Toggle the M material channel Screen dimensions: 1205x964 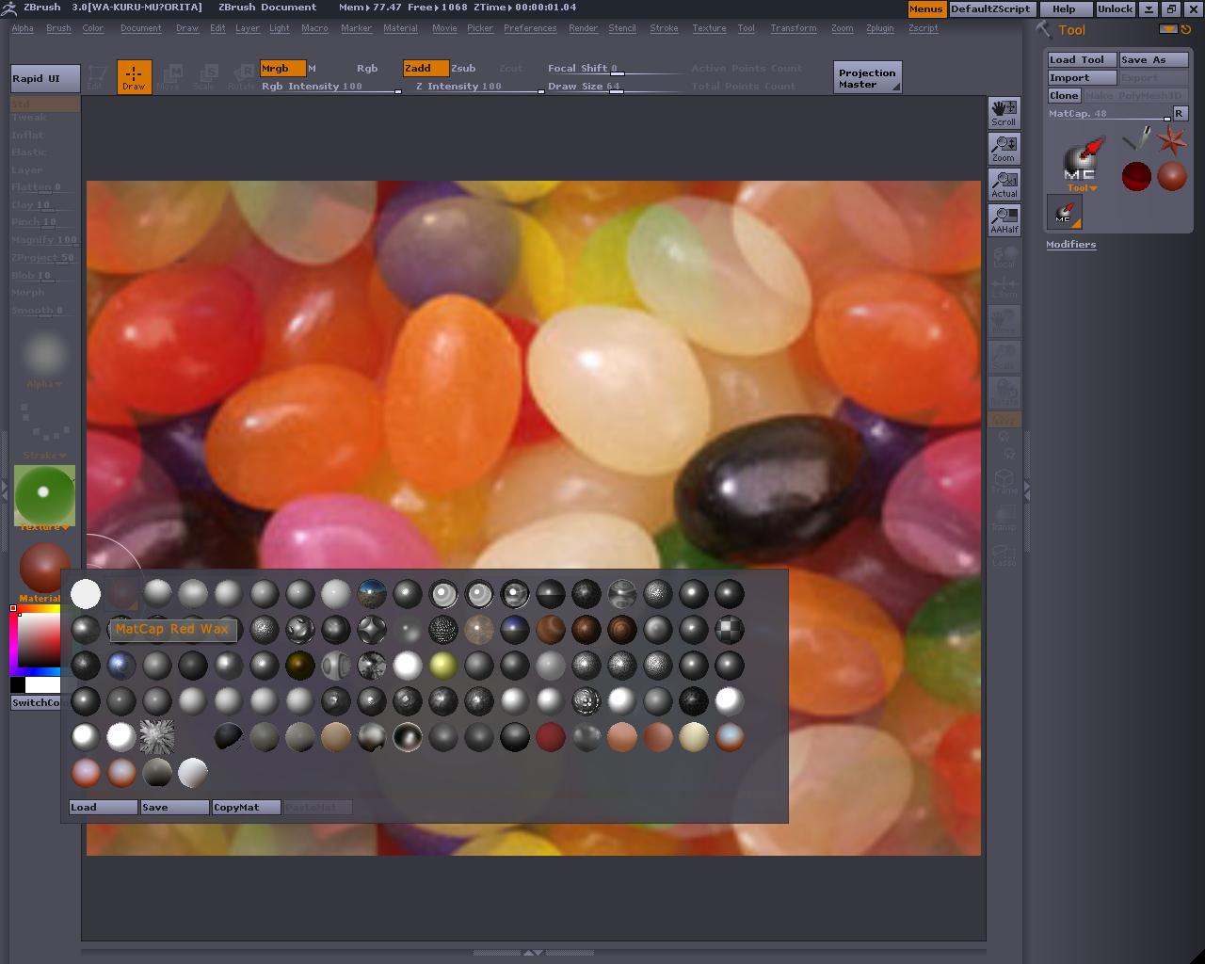(313, 69)
